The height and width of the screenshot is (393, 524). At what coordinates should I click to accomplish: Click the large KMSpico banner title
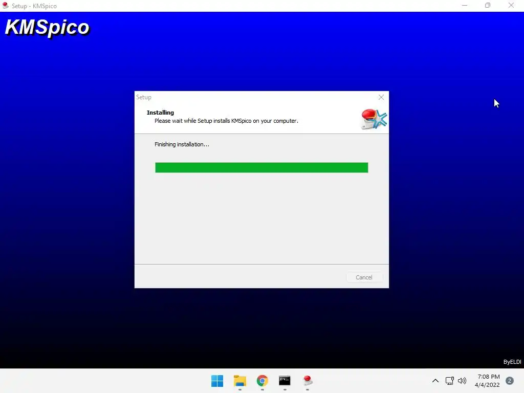[47, 28]
